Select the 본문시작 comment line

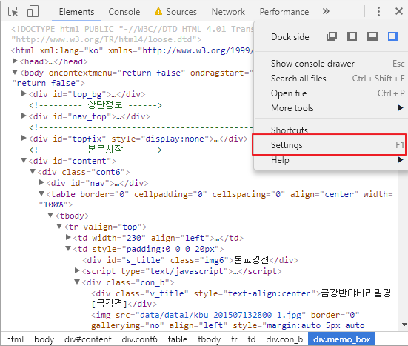[96, 150]
